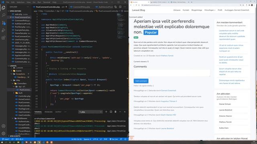Close PostCommentController in Open Editors list

pyautogui.click(x=11, y=17)
